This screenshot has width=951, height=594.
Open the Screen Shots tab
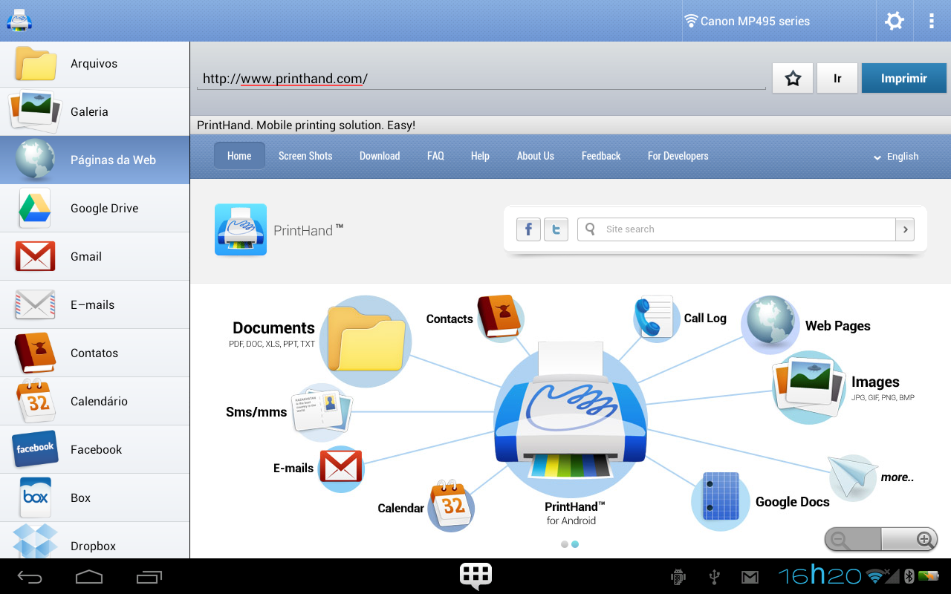tap(305, 156)
